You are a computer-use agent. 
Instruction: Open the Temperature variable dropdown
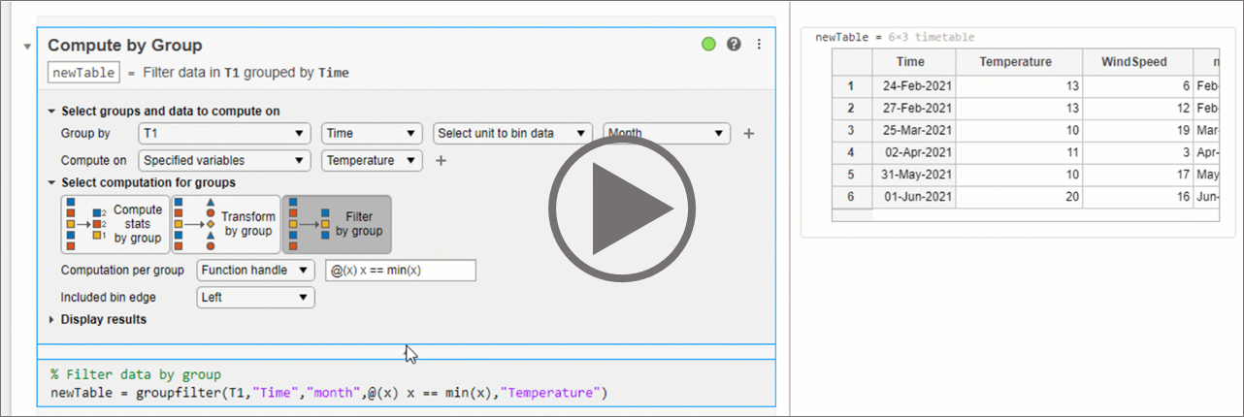click(x=372, y=161)
